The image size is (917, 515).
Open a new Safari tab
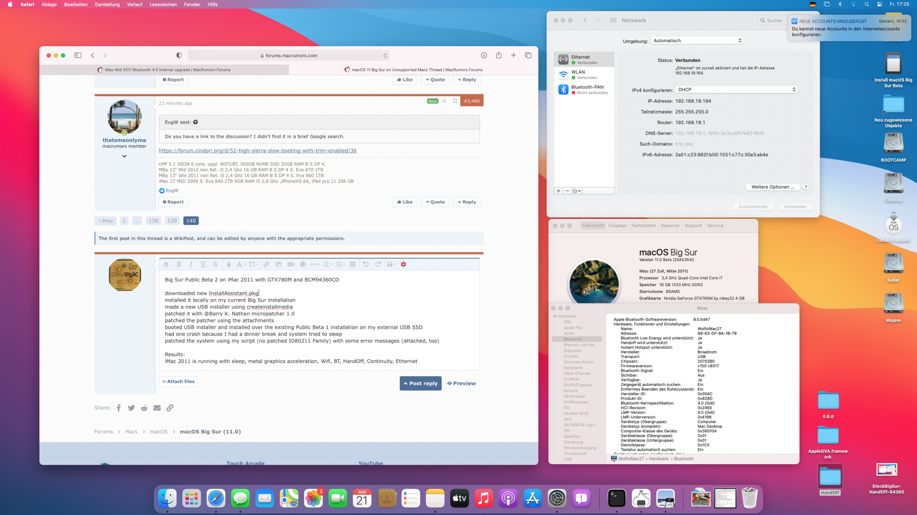point(514,55)
